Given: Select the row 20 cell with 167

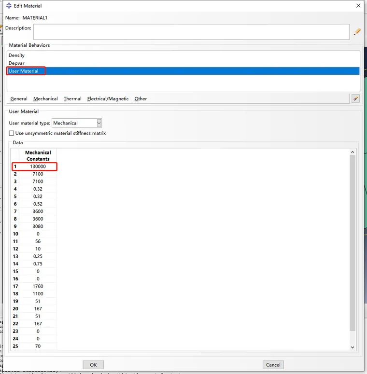Looking at the screenshot, I should [x=38, y=309].
